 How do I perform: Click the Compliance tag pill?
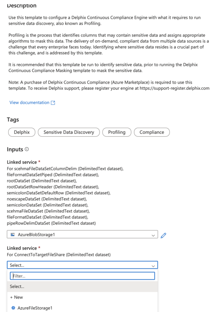point(152,132)
